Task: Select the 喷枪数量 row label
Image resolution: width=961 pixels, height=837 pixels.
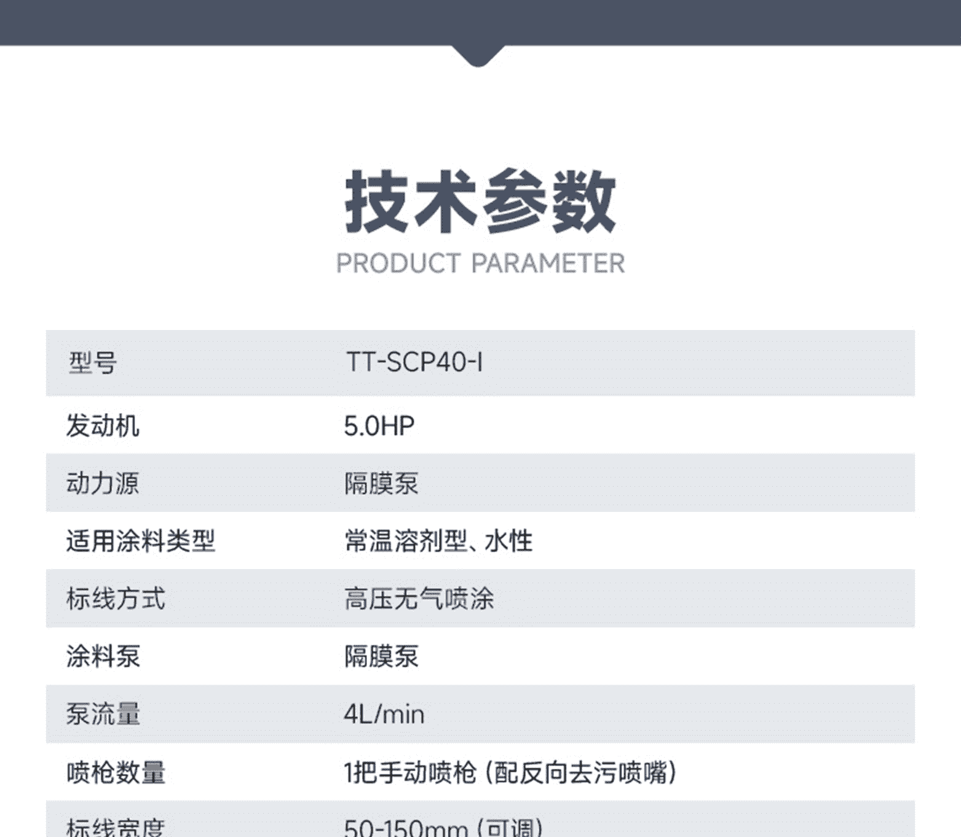Action: (x=116, y=772)
